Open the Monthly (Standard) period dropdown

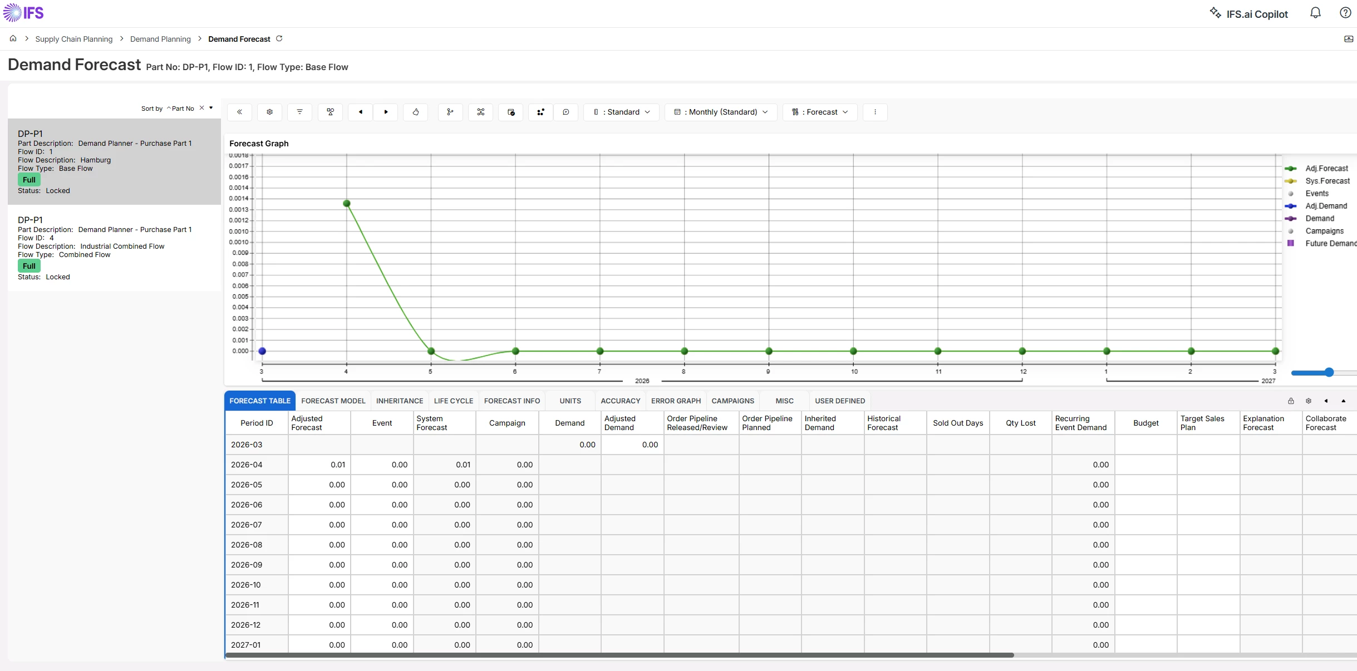tap(721, 112)
